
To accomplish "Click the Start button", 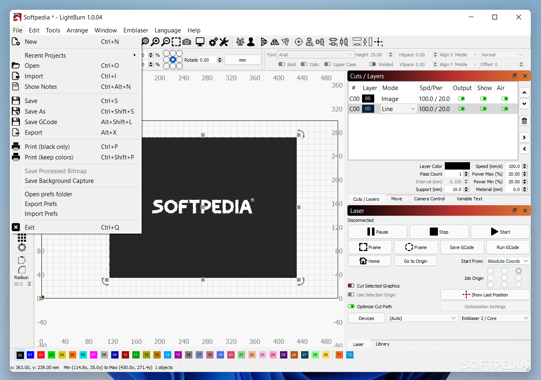I will pyautogui.click(x=500, y=232).
